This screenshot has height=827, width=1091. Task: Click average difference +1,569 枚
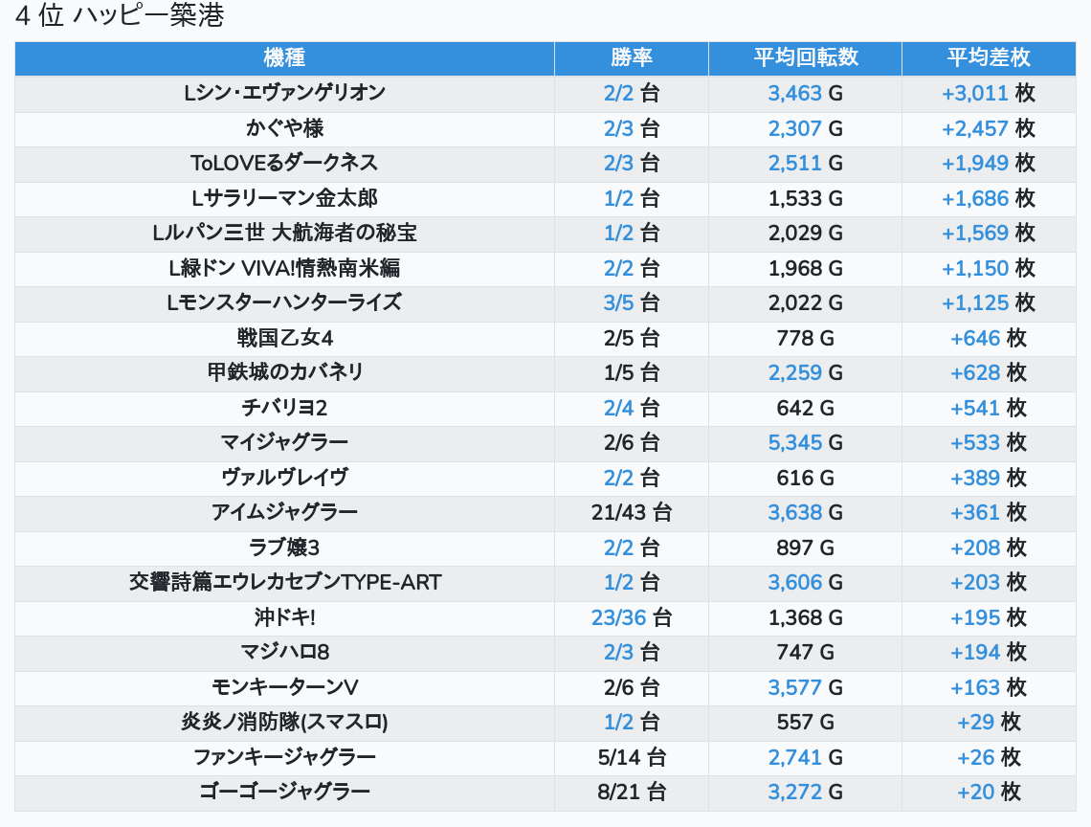click(x=989, y=234)
